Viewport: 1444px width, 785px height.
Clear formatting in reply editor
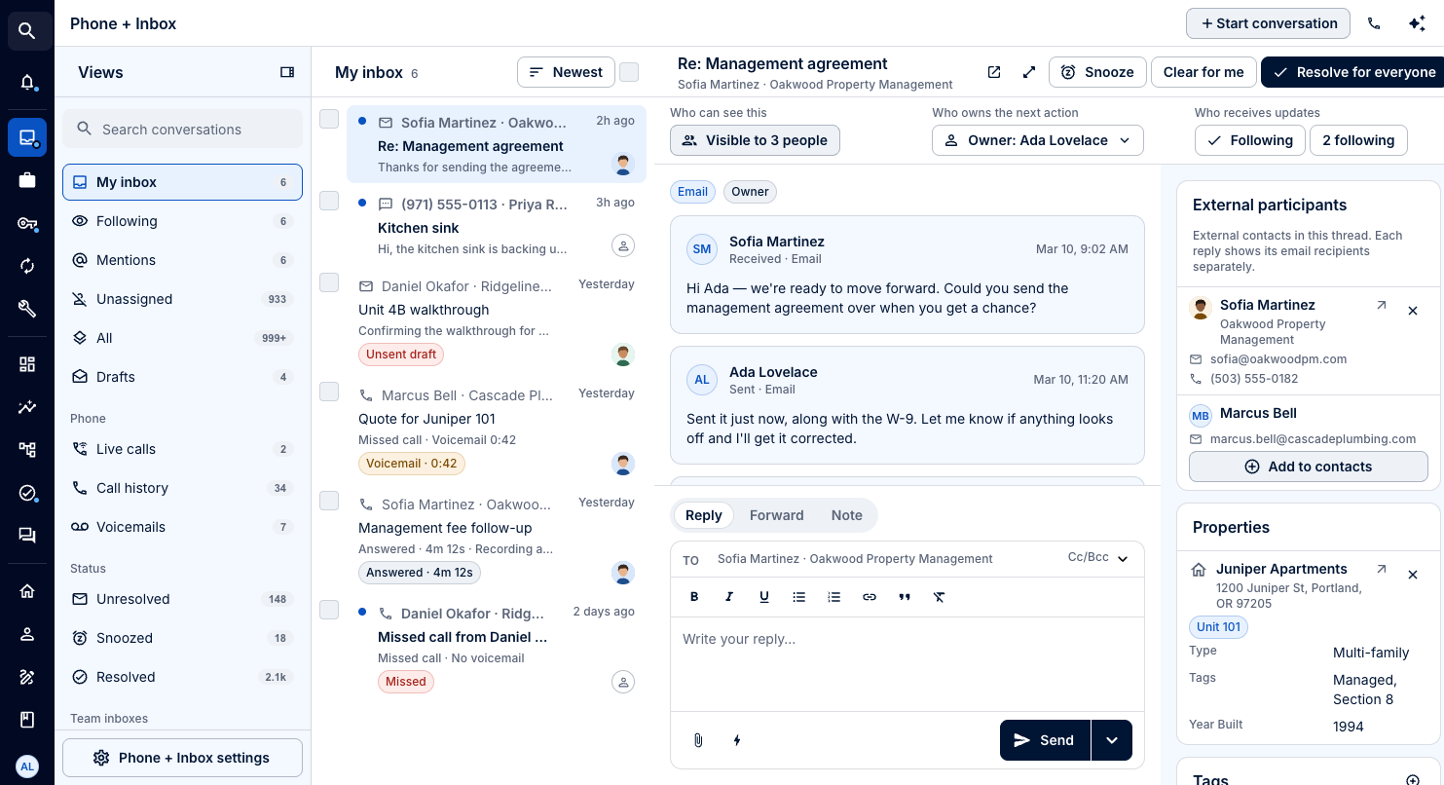[940, 597]
